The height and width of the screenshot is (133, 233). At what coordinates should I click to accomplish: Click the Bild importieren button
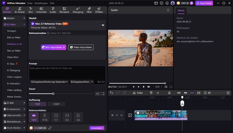tap(54, 47)
